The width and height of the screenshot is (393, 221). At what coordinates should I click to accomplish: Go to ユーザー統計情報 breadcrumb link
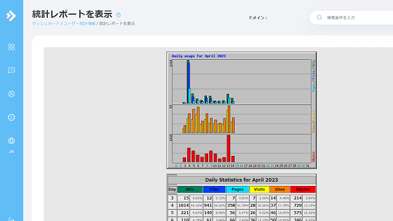point(79,23)
